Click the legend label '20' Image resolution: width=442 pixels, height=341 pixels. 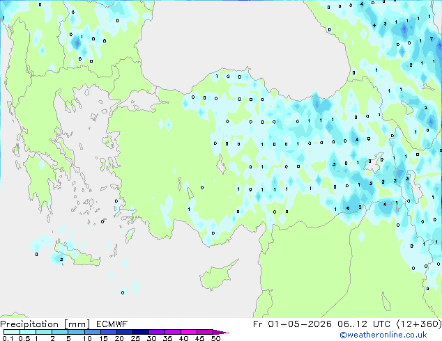[x=119, y=338]
